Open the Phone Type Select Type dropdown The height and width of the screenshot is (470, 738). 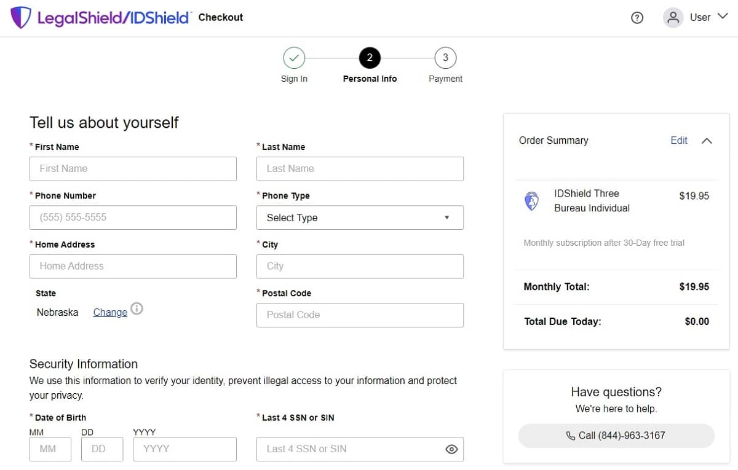(x=360, y=217)
